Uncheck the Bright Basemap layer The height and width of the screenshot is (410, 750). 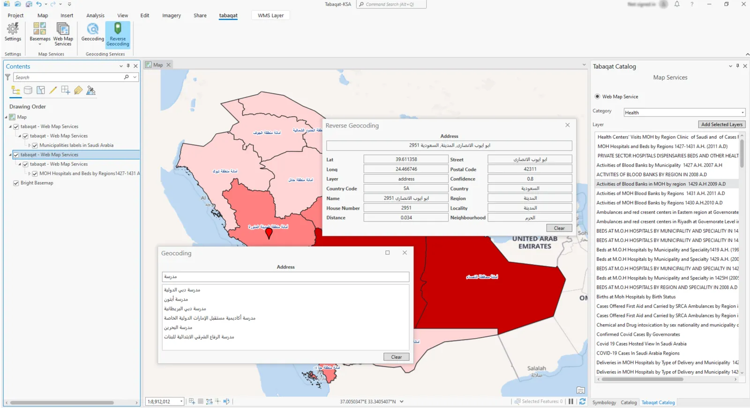[x=16, y=183]
